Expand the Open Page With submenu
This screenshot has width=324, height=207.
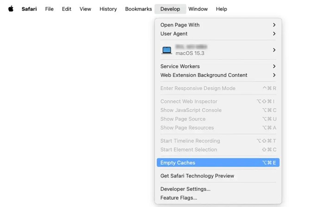click(x=218, y=25)
